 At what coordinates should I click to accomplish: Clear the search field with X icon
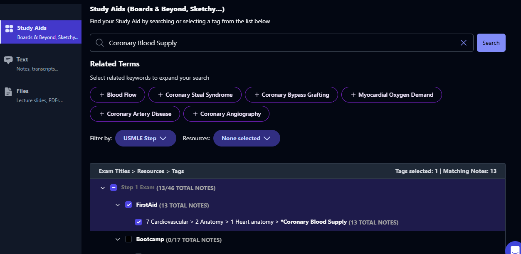point(464,43)
